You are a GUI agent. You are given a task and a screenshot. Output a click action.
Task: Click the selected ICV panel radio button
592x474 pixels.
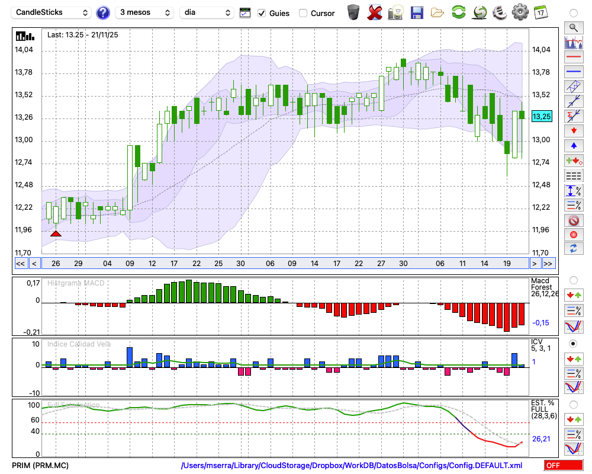(x=574, y=344)
